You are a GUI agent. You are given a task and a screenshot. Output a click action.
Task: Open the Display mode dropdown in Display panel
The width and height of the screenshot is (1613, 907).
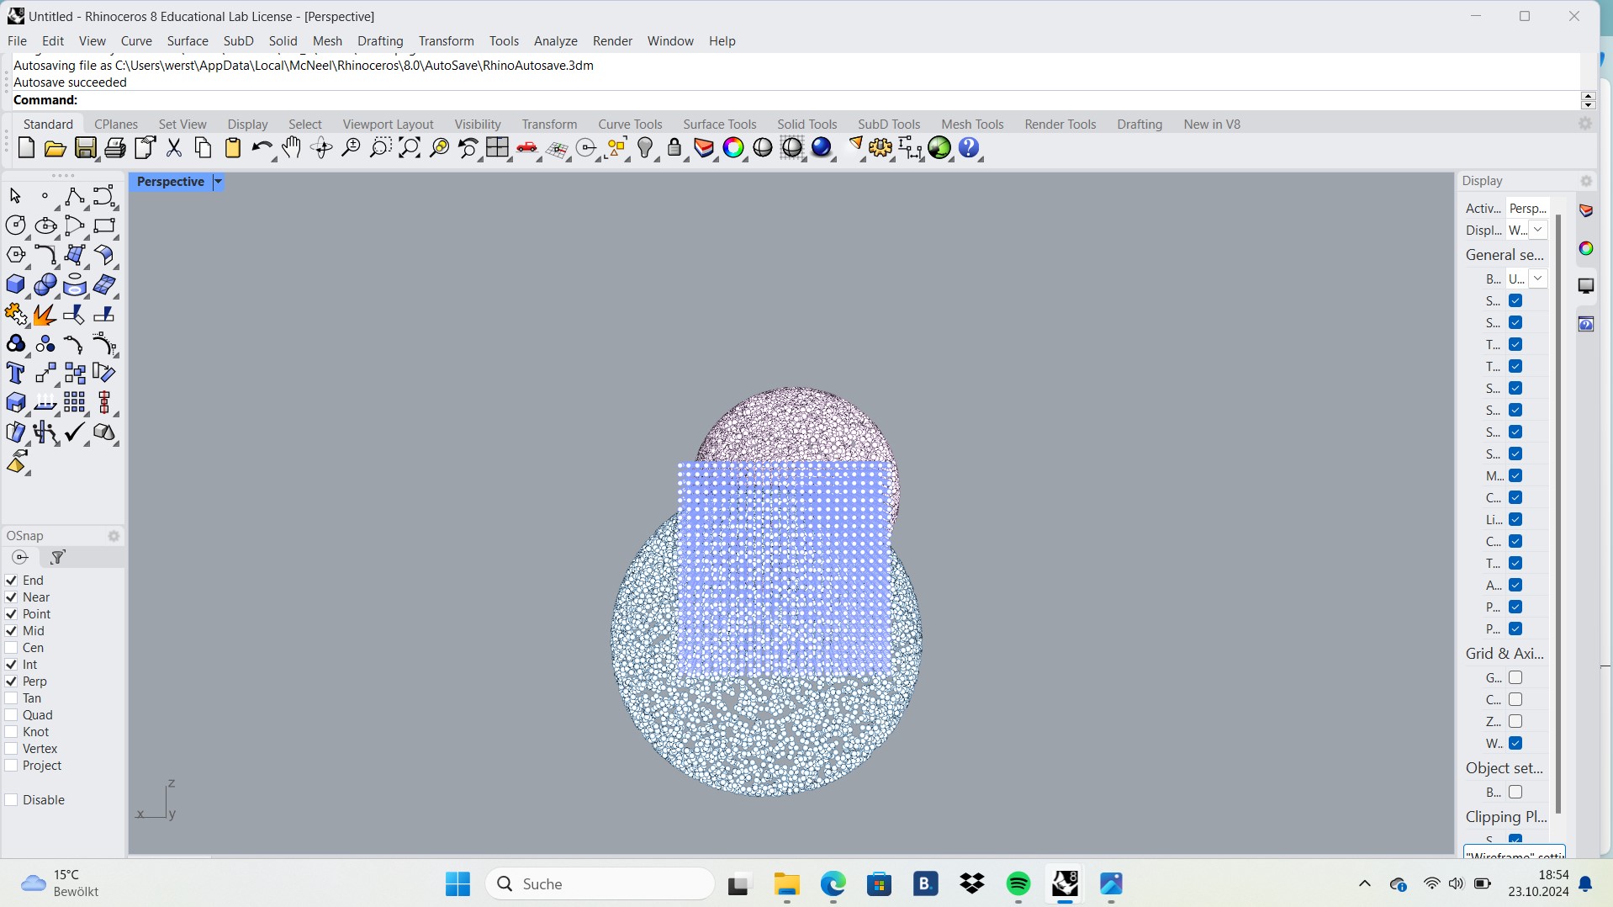click(1537, 230)
